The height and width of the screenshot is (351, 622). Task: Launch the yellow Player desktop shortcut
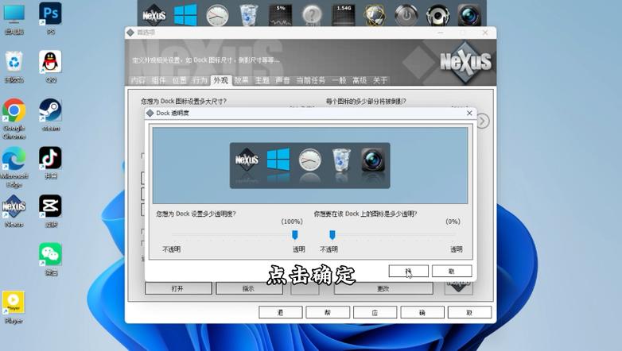coord(14,307)
